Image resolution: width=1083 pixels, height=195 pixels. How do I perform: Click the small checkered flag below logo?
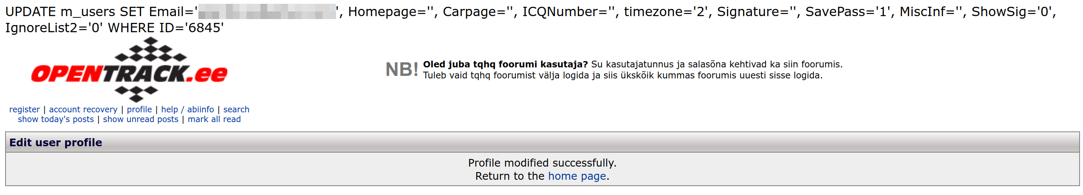click(136, 94)
